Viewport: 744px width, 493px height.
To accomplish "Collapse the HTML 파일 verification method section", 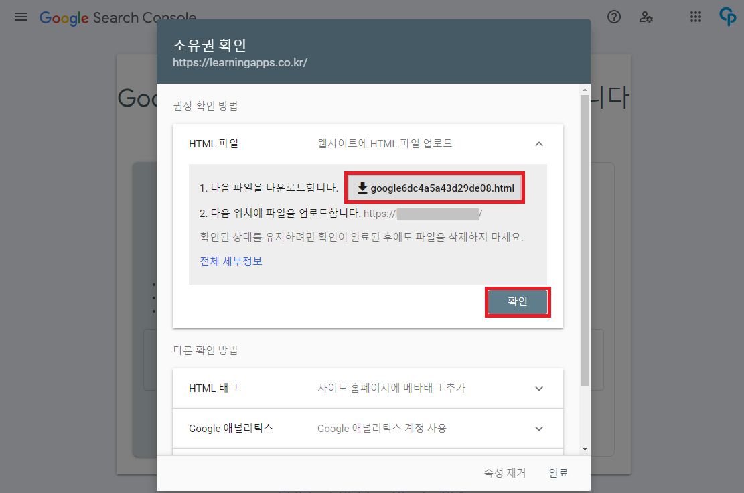I will click(x=539, y=143).
